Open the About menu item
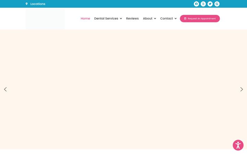 [x=148, y=18]
